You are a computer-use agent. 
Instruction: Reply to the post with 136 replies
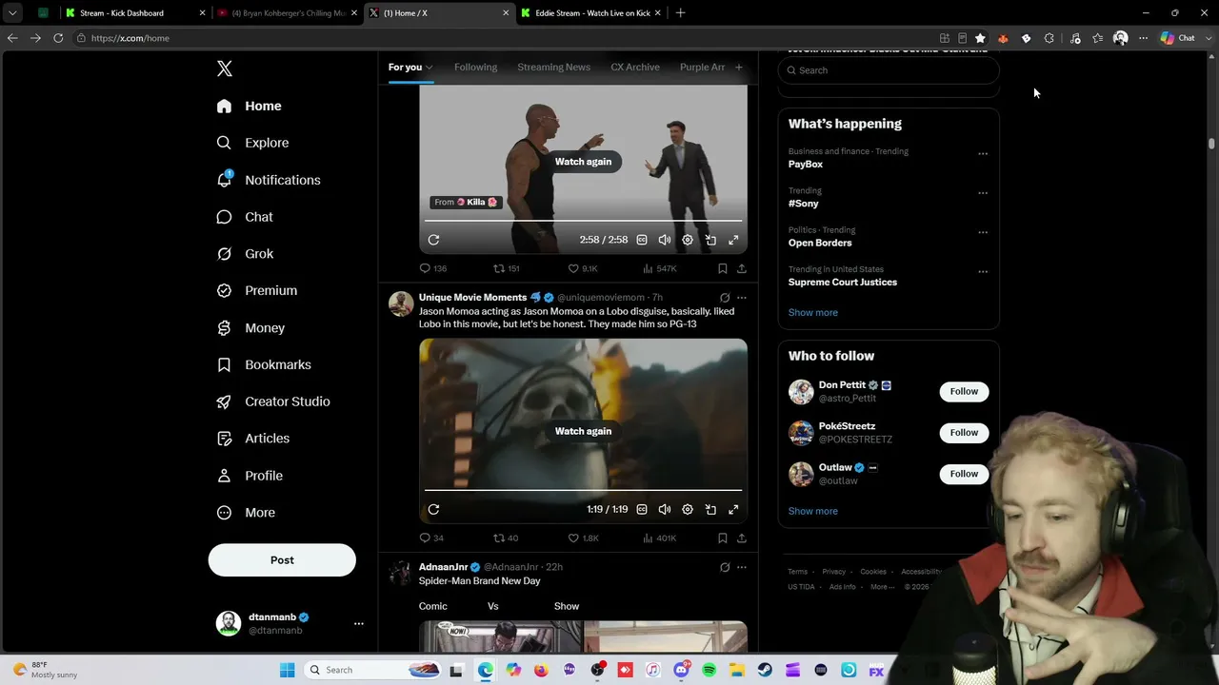coord(433,268)
